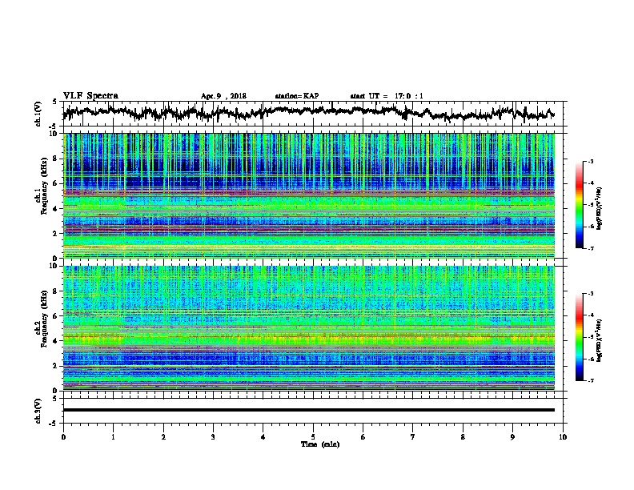Image resolution: width=634 pixels, height=490 pixels.
Task: Click the ch.1(V) waveform axis label
Action: tap(38, 114)
